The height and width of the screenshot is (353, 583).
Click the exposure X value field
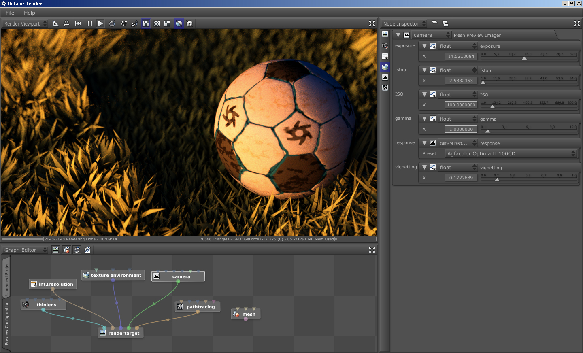(461, 56)
